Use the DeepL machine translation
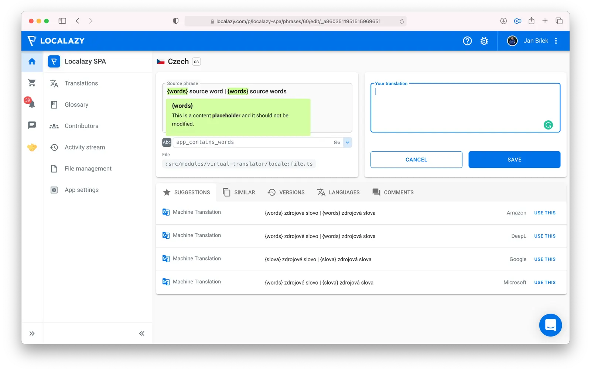This screenshot has height=369, width=591. (x=545, y=236)
